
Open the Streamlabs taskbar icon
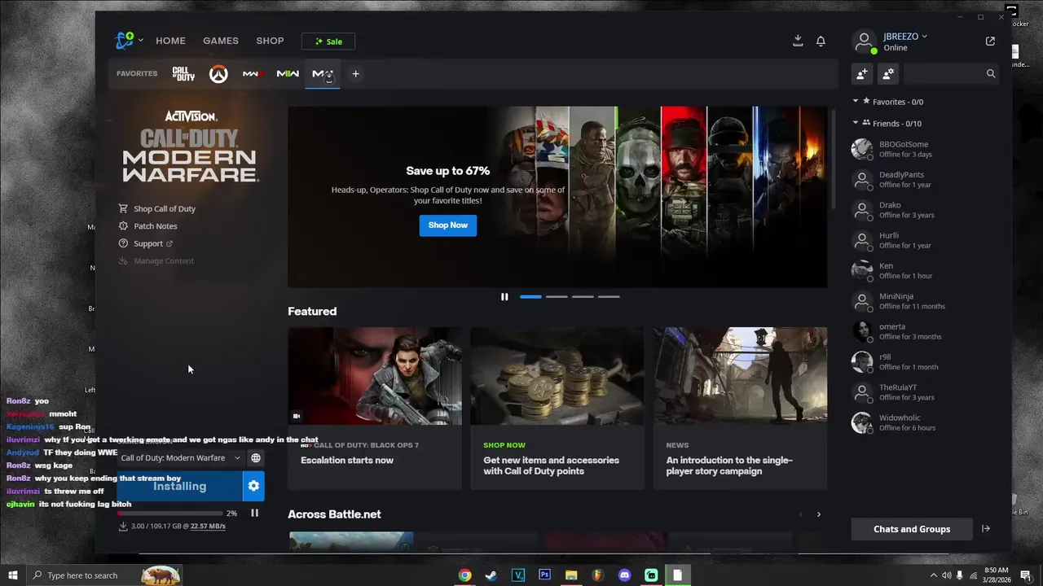click(x=651, y=575)
